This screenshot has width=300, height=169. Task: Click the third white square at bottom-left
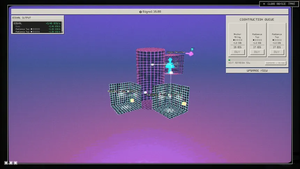click(15, 163)
